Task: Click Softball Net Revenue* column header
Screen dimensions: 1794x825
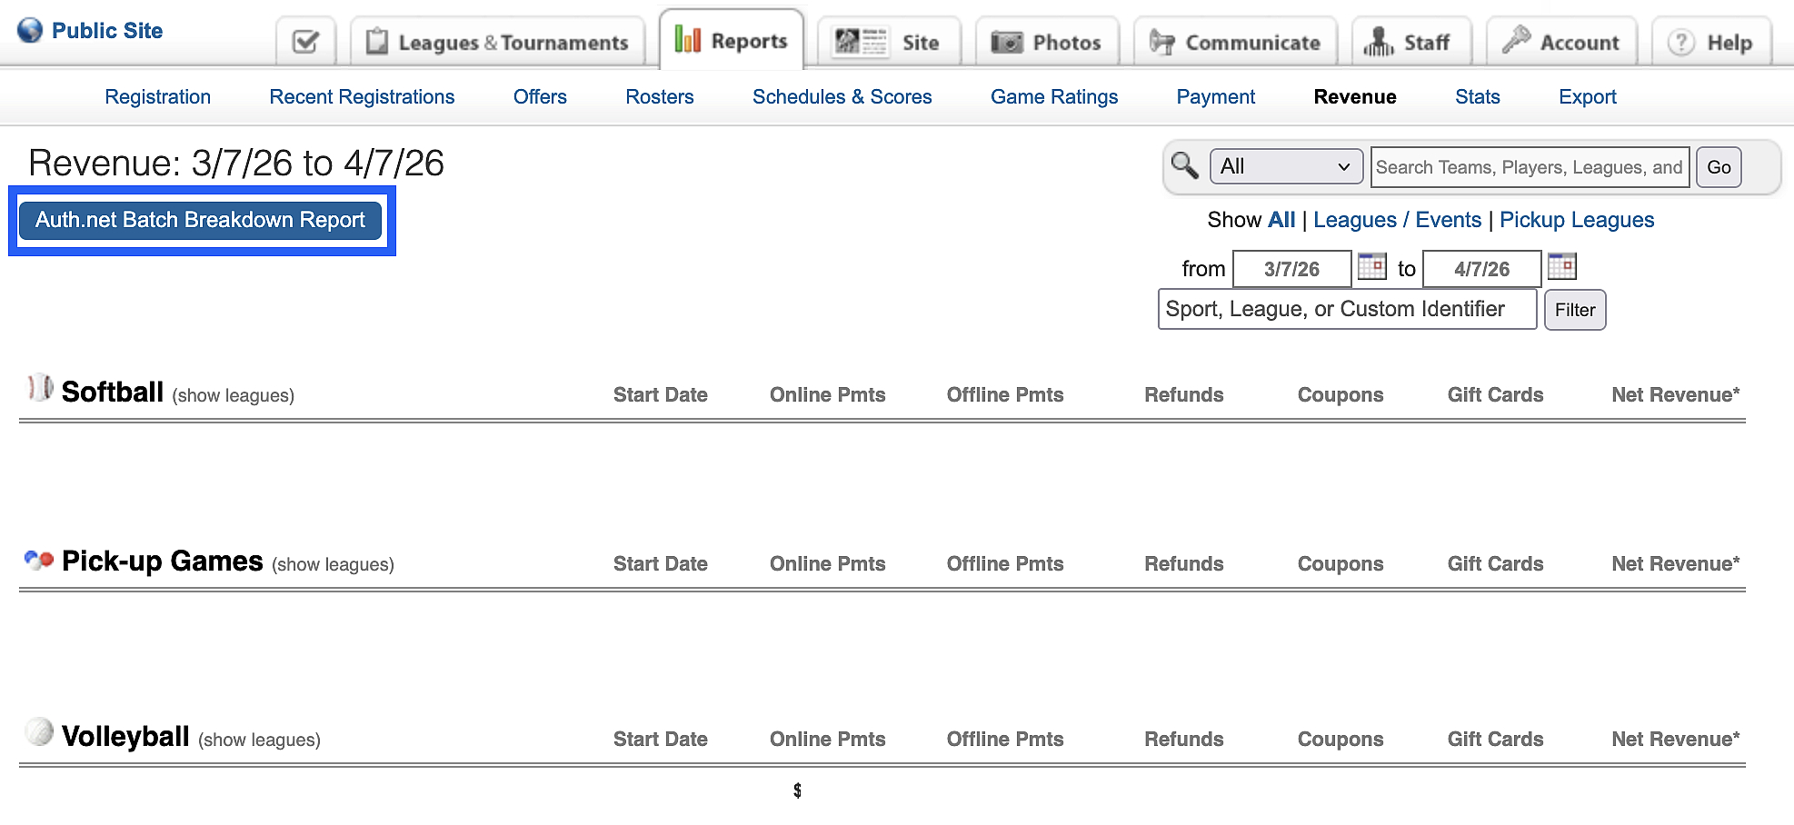Action: (x=1676, y=394)
